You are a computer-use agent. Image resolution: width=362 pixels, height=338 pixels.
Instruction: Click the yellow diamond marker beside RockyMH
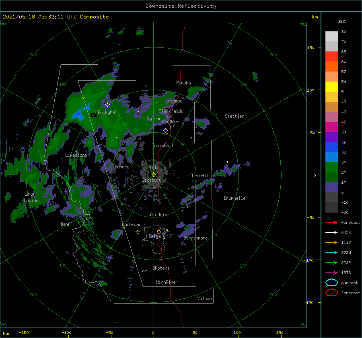(x=107, y=105)
